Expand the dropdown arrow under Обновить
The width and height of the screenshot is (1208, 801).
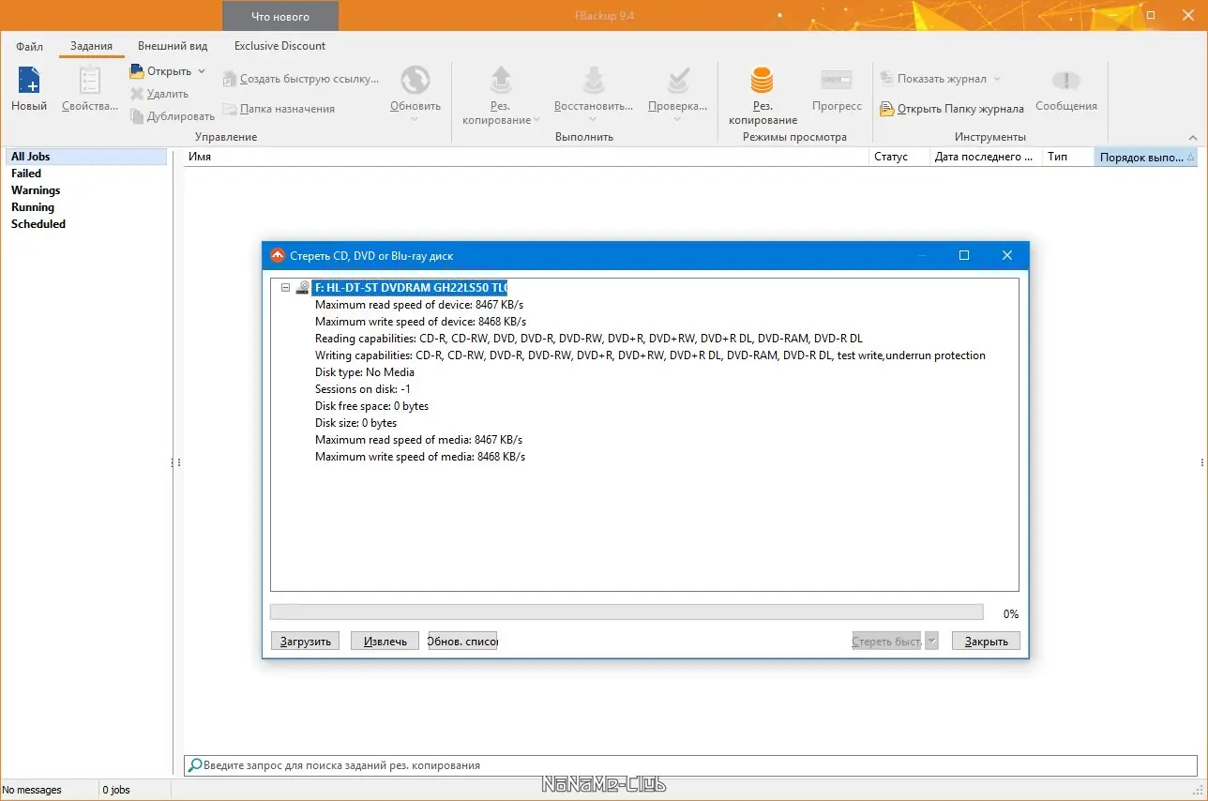[415, 119]
